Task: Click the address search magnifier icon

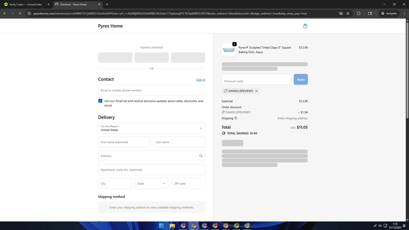Action: (x=201, y=156)
